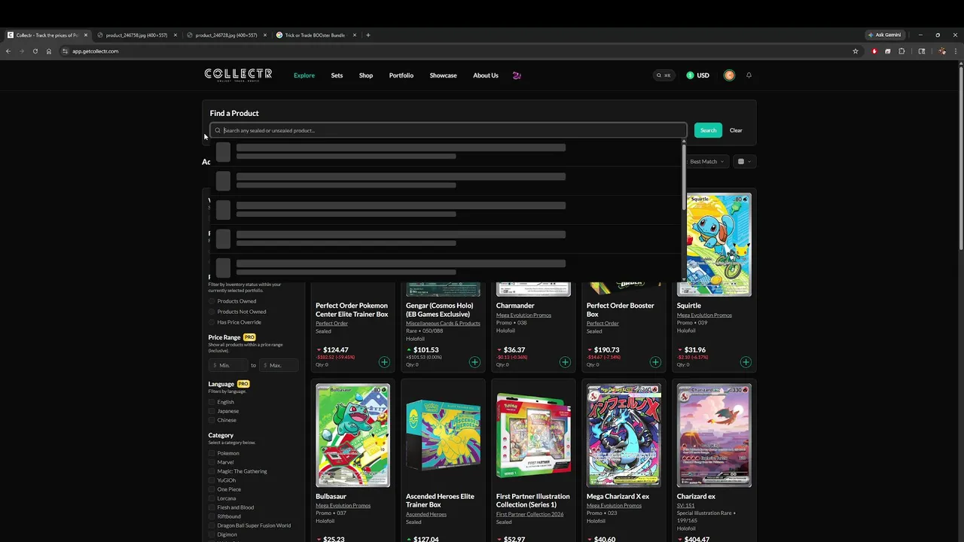964x542 pixels.
Task: Open Ascended Heroes set link
Action: point(426,514)
